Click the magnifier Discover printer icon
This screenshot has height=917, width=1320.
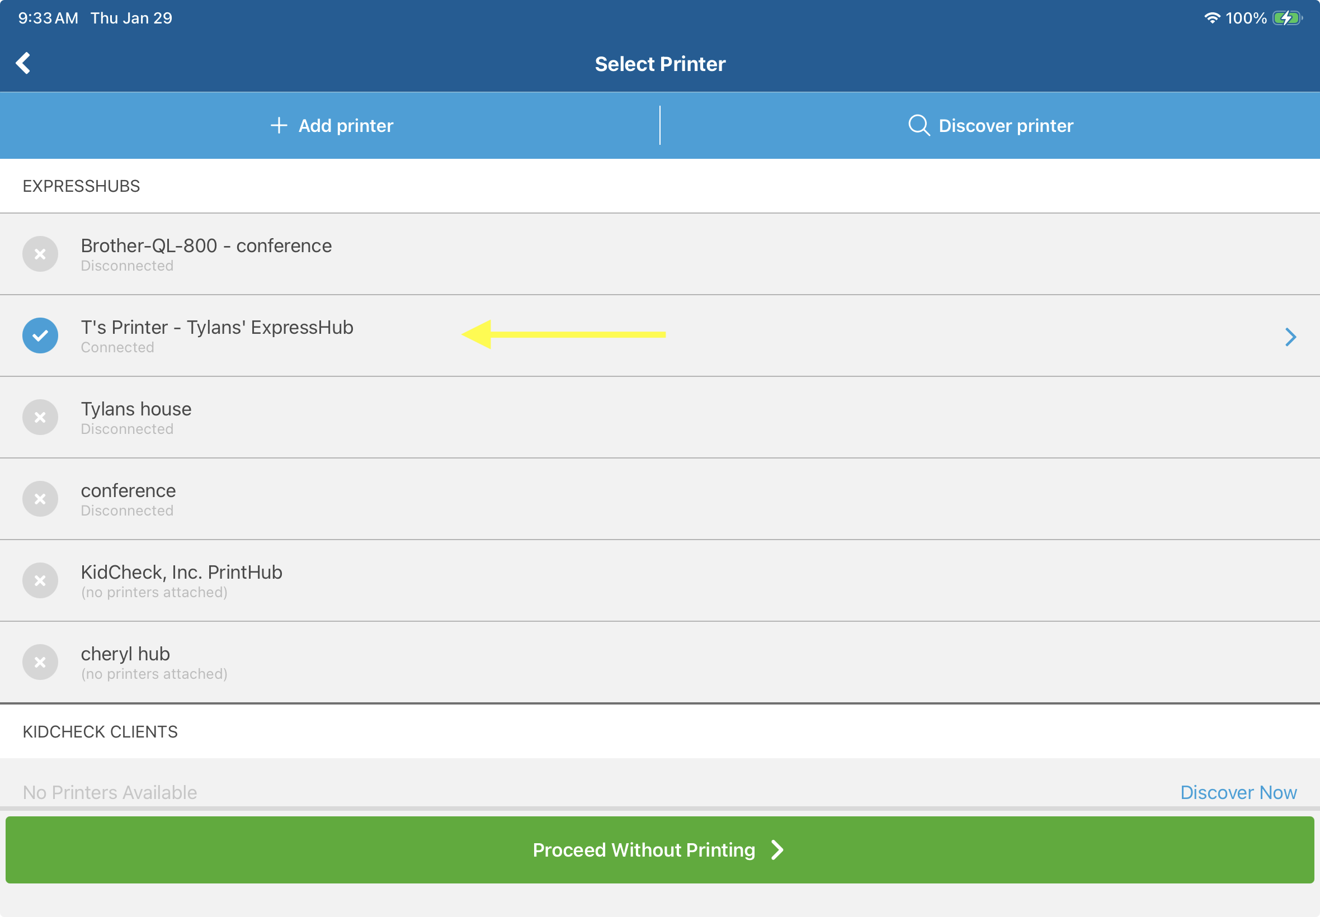(x=918, y=125)
